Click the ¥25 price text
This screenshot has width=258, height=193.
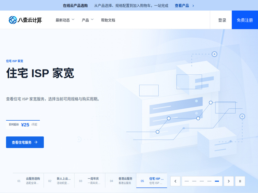click(25, 125)
